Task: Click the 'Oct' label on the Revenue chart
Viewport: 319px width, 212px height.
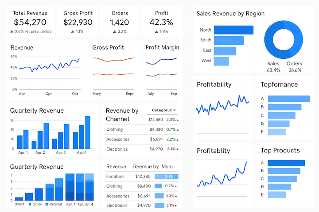Action: (75, 94)
